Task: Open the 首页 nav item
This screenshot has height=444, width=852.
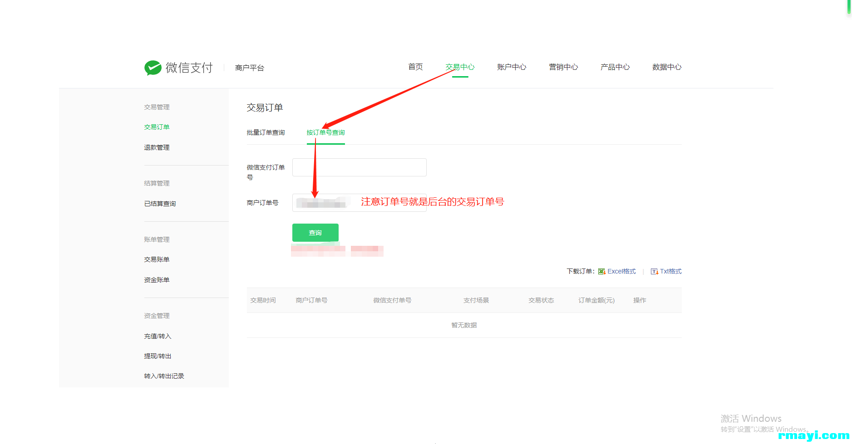Action: click(415, 67)
